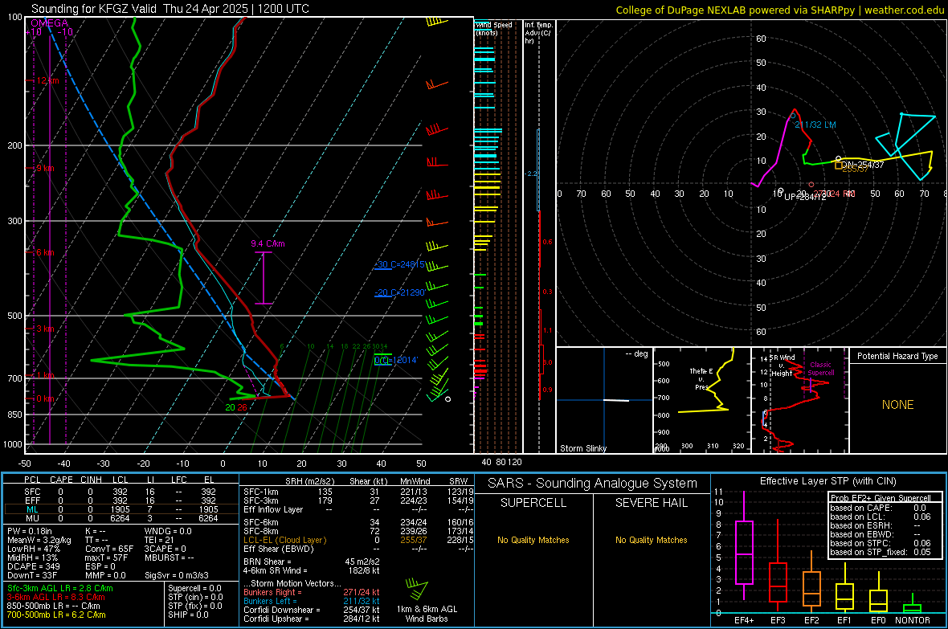Click the 211/32 LM hodograph label
The image size is (948, 629).
click(815, 125)
